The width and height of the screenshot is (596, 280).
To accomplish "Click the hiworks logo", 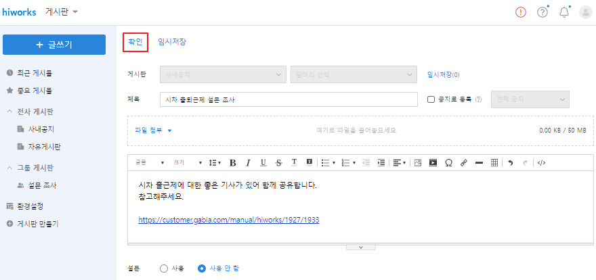I will coord(19,11).
